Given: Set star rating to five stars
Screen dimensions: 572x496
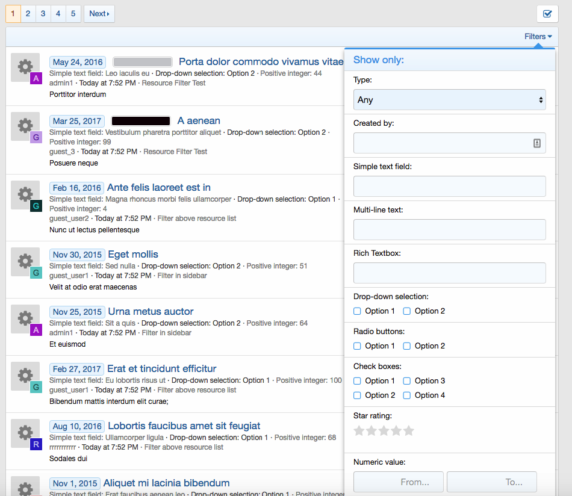Looking at the screenshot, I should pyautogui.click(x=409, y=430).
